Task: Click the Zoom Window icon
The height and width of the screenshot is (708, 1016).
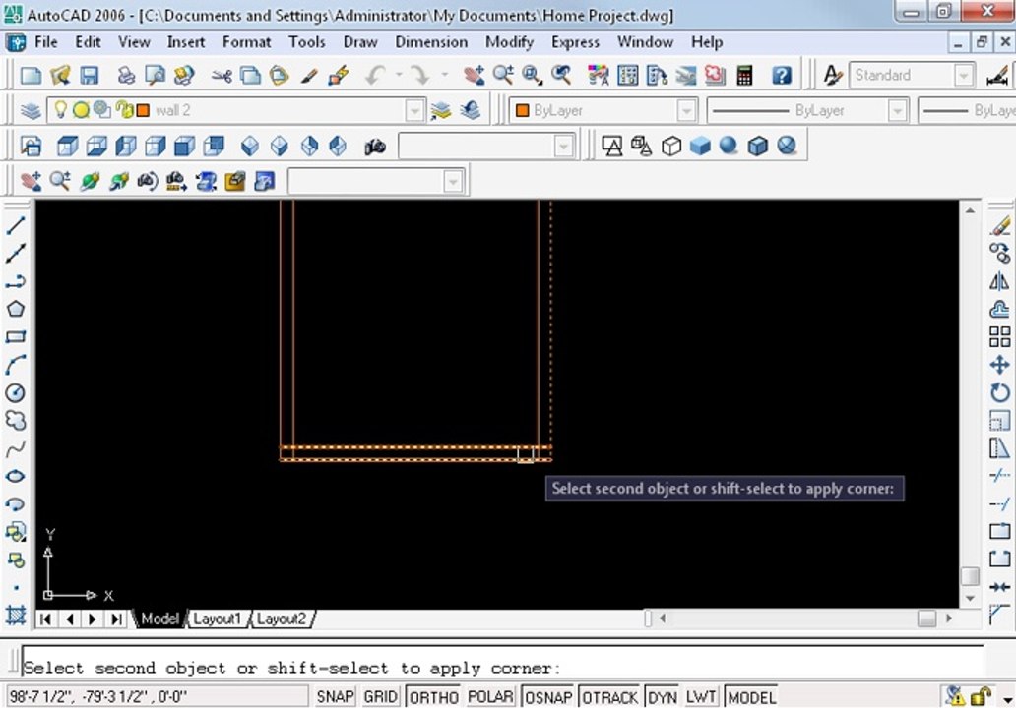Action: [x=532, y=75]
